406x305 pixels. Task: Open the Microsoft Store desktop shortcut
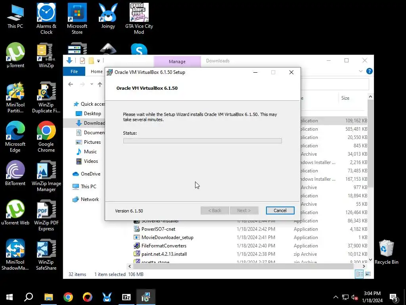(77, 18)
